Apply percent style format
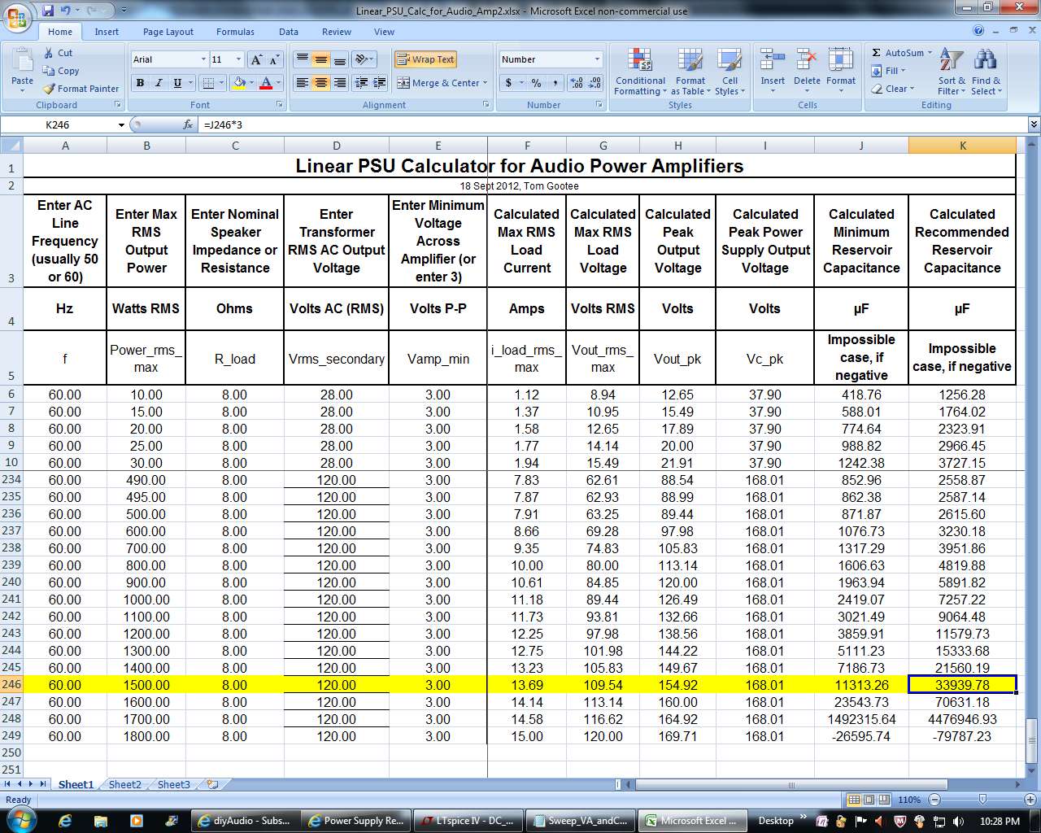Viewport: 1041px width, 833px height. 537,83
